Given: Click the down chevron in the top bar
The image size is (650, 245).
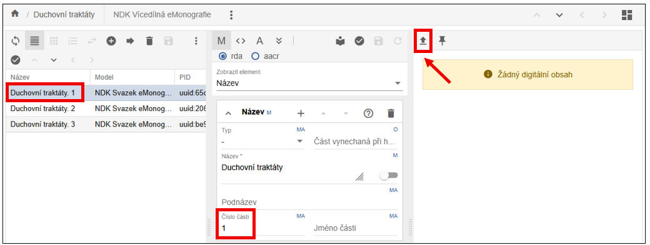Looking at the screenshot, I should (x=559, y=15).
